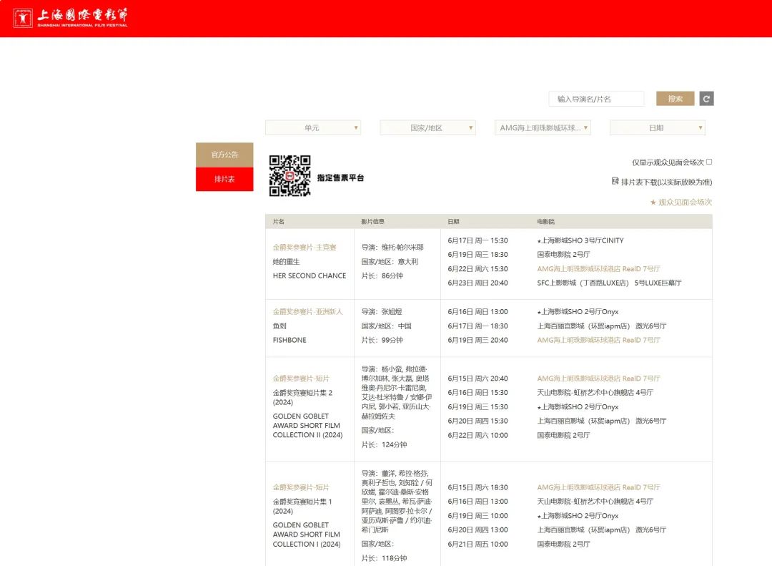Select the 排片表 tab
The image size is (772, 566).
click(224, 179)
